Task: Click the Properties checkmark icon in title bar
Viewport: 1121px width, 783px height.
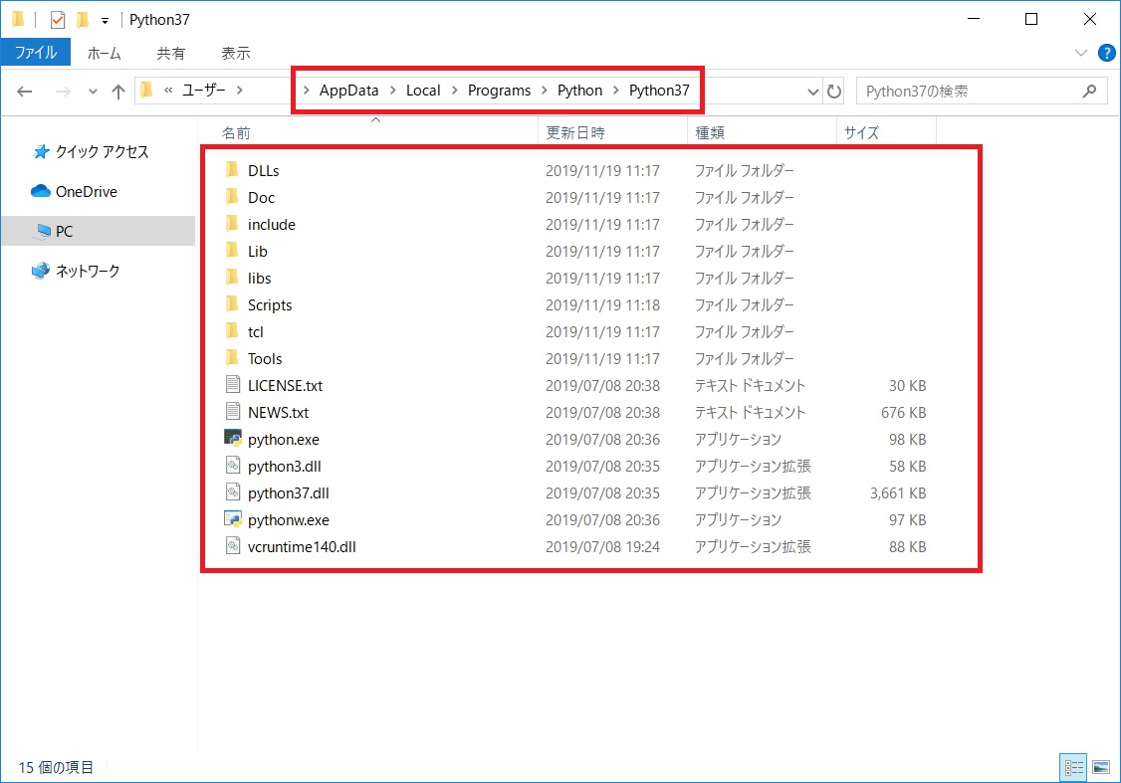Action: [x=57, y=19]
